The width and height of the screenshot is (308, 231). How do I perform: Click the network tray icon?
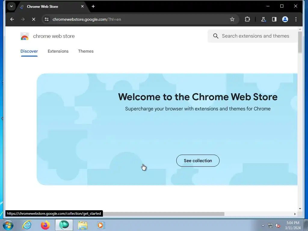(270, 225)
